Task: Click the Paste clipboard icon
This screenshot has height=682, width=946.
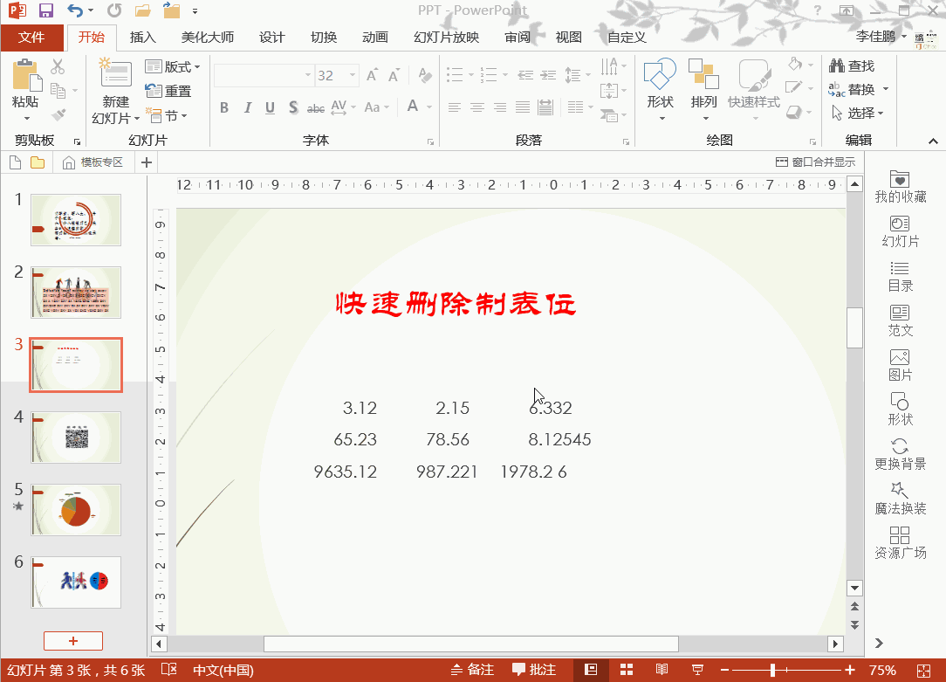Action: pyautogui.click(x=25, y=76)
